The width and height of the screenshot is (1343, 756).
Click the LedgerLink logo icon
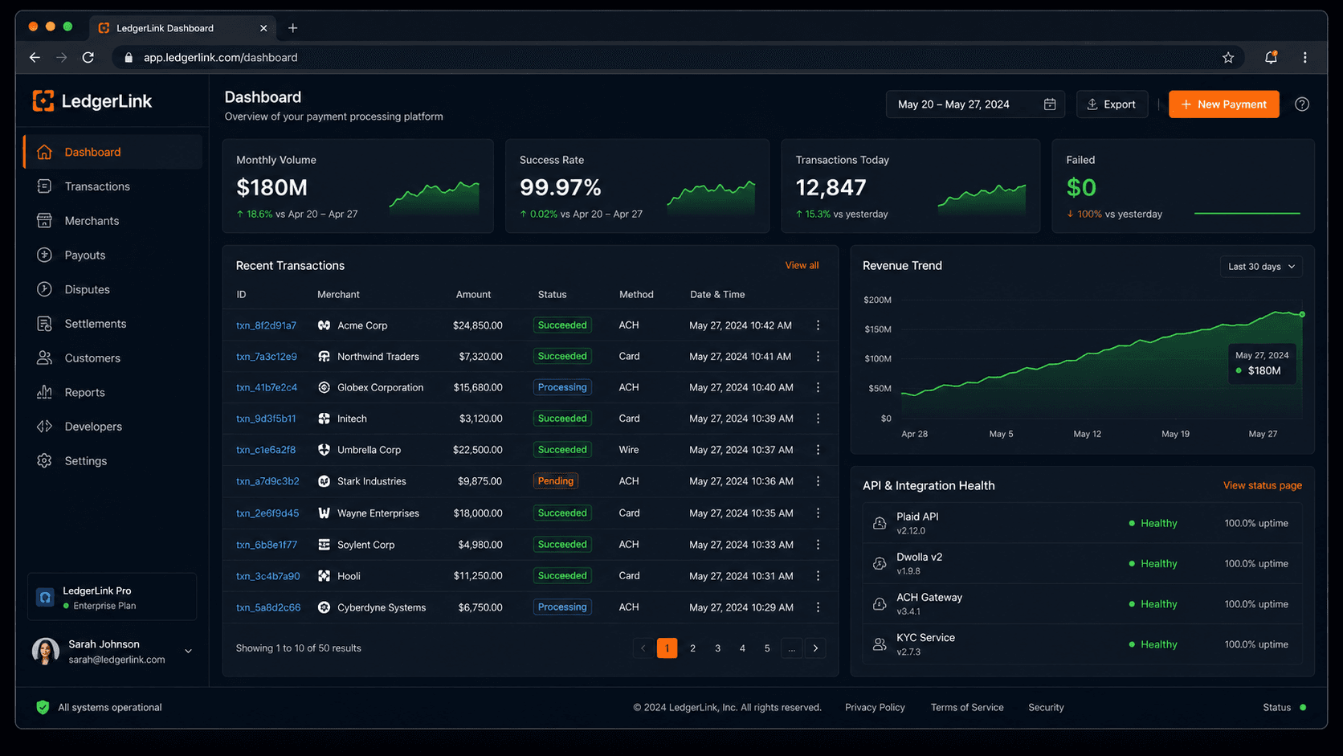click(x=43, y=100)
